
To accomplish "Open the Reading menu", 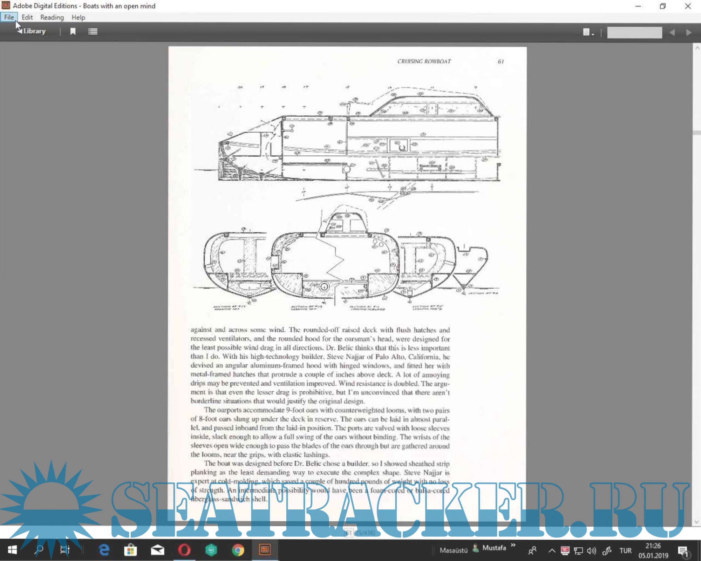I will tap(52, 17).
